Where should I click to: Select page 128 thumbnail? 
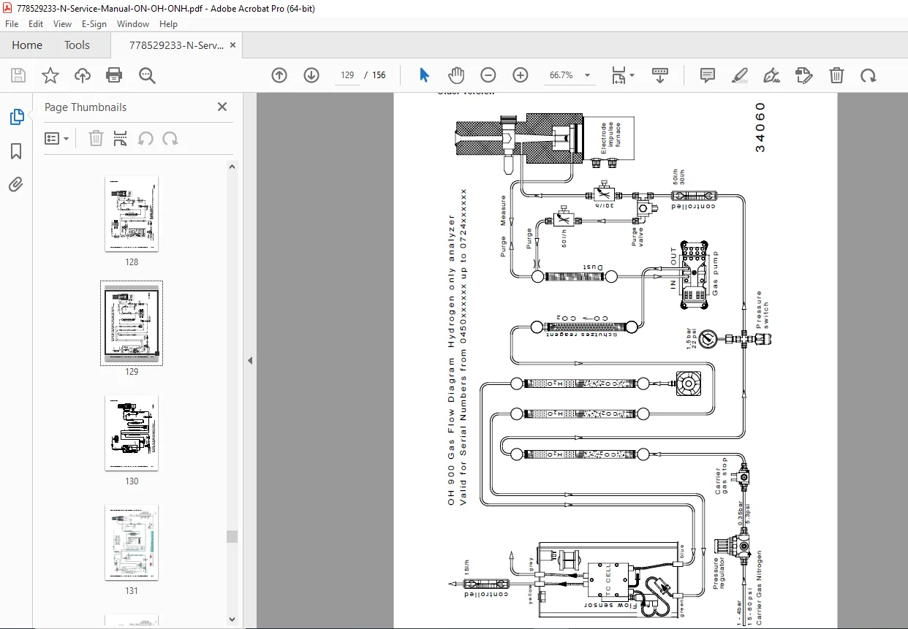(132, 213)
